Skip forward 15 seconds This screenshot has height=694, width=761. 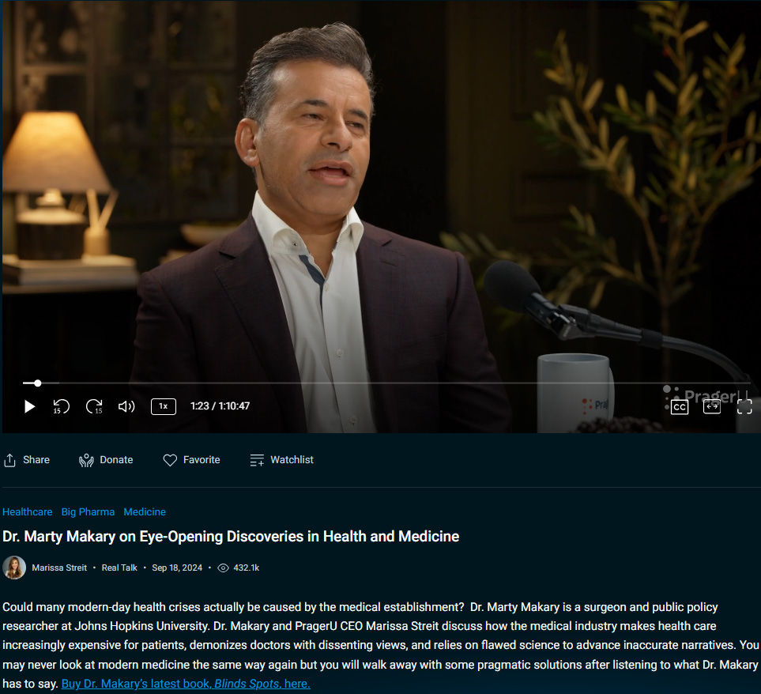[94, 407]
